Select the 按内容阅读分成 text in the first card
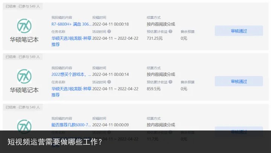Image resolution: width=271 pixels, height=153 pixels. pyautogui.click(x=161, y=24)
